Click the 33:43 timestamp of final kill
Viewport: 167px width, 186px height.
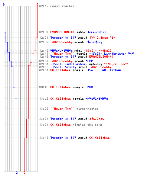44,138
